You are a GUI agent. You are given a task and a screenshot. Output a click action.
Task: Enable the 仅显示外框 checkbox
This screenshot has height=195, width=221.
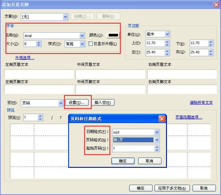pyautogui.click(x=91, y=44)
